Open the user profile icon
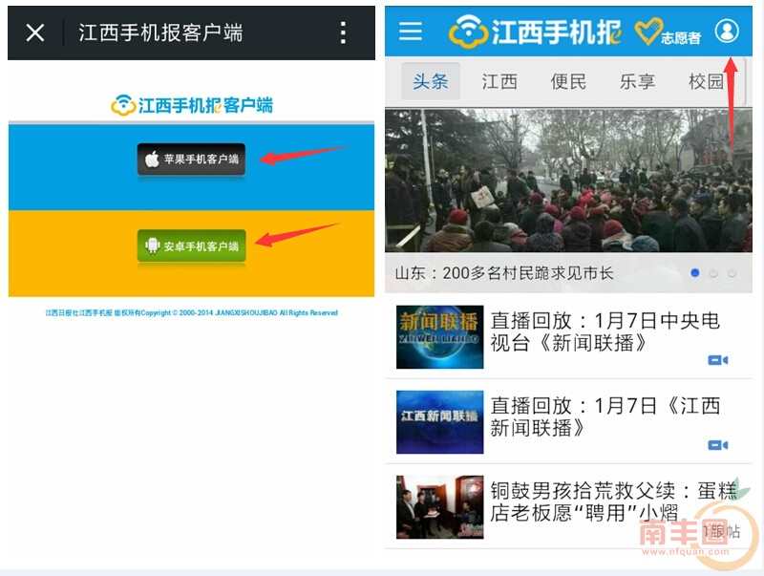This screenshot has width=764, height=576. pyautogui.click(x=727, y=32)
